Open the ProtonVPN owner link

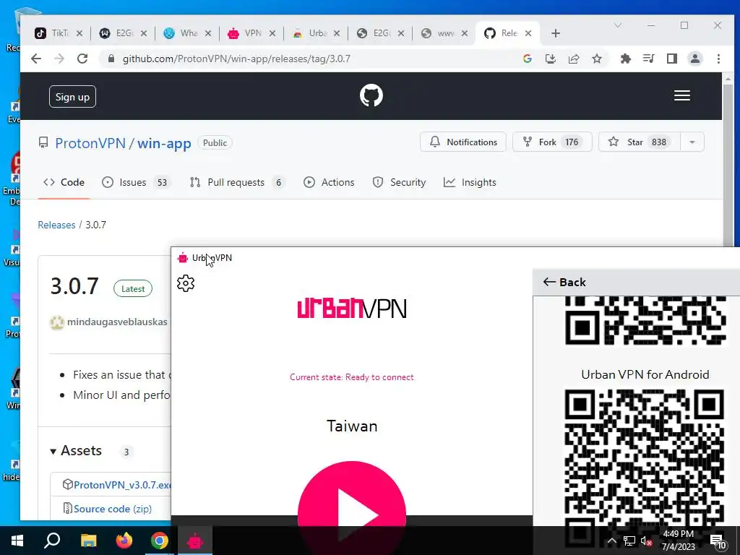click(x=90, y=143)
